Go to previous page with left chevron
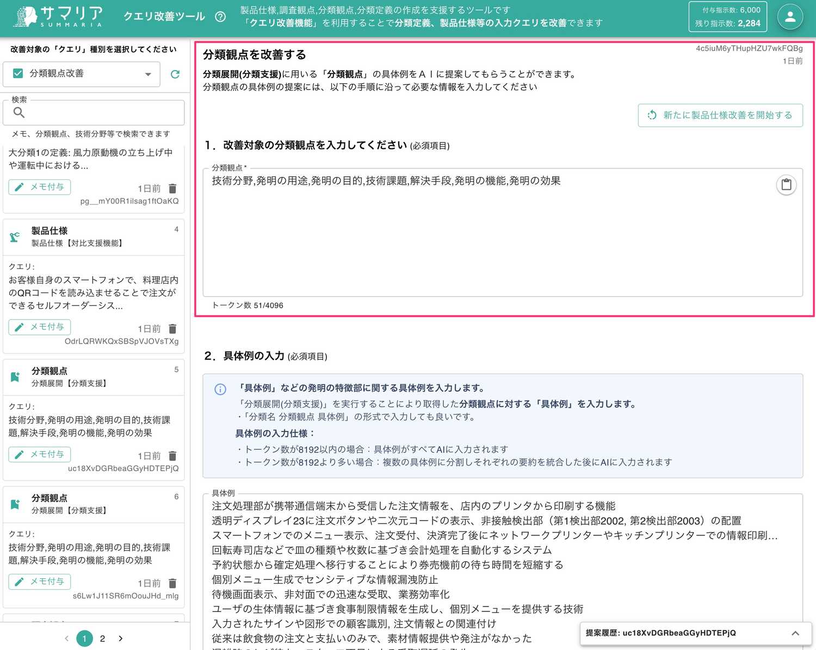 point(66,639)
